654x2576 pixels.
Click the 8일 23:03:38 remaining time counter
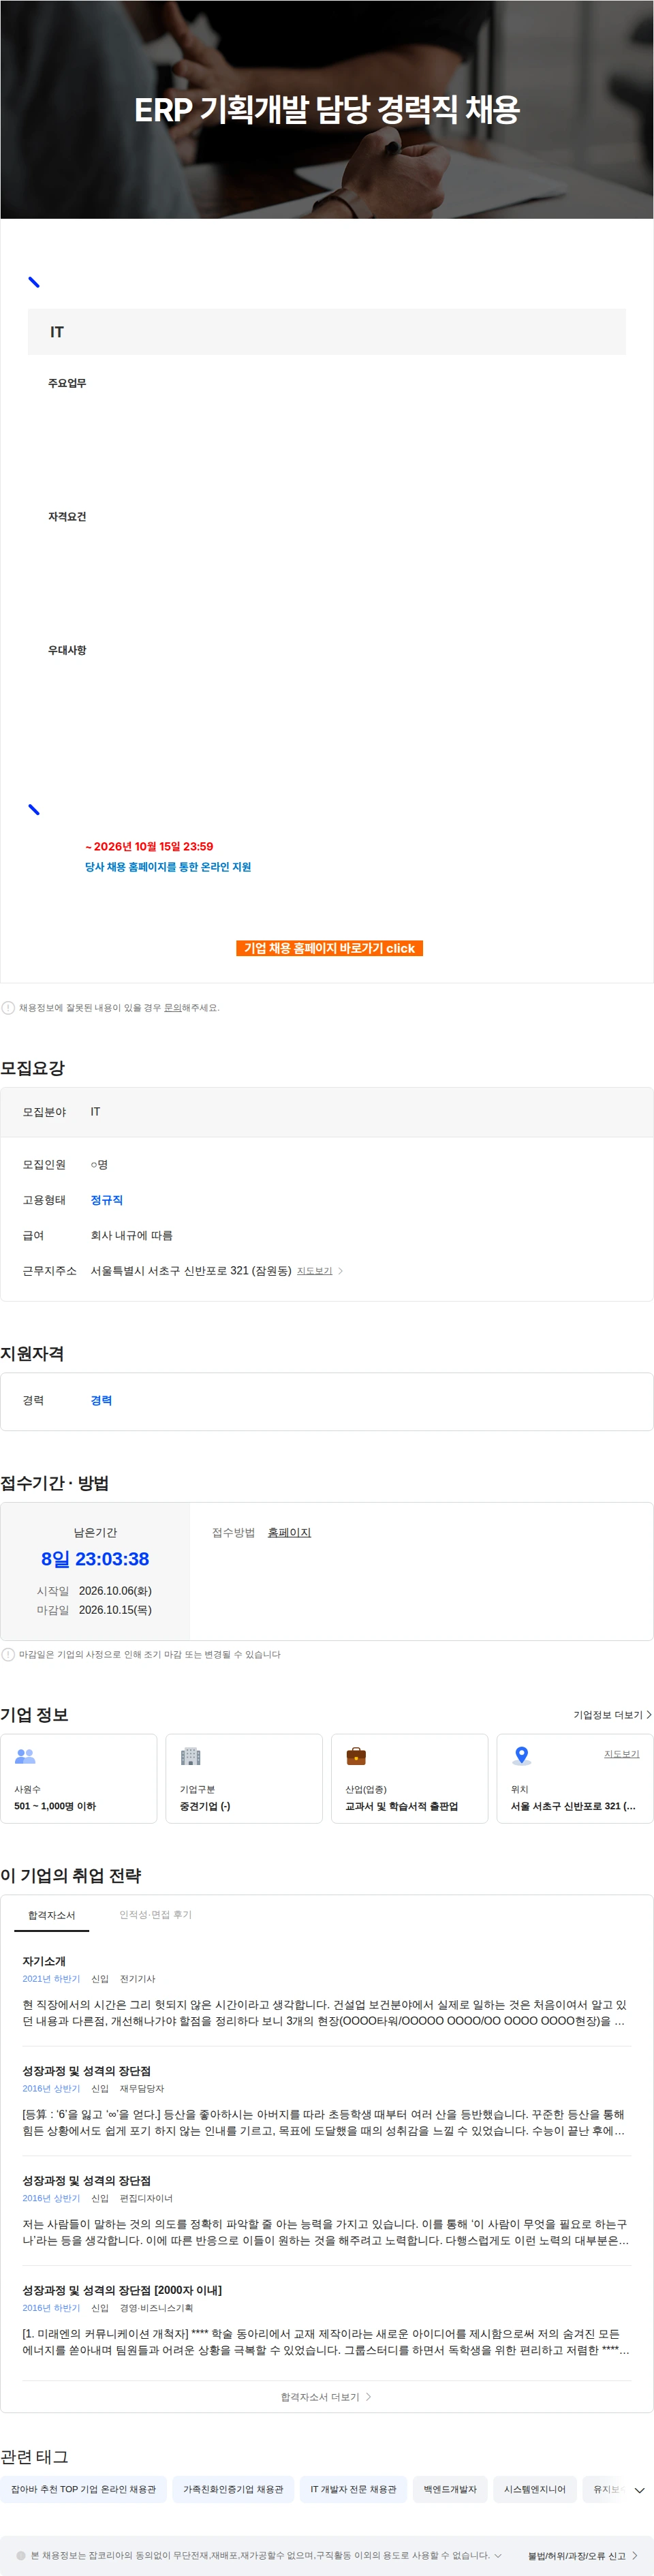pos(95,1559)
